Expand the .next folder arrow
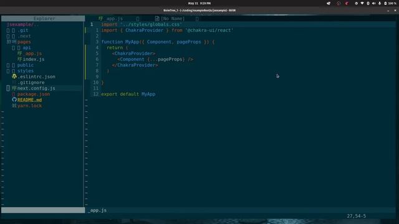The width and height of the screenshot is (399, 224). coord(8,36)
